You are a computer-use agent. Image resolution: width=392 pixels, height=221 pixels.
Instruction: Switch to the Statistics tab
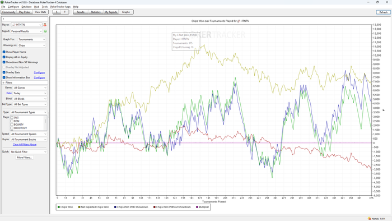[96, 12]
